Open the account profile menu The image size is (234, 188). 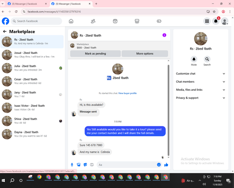(225, 22)
